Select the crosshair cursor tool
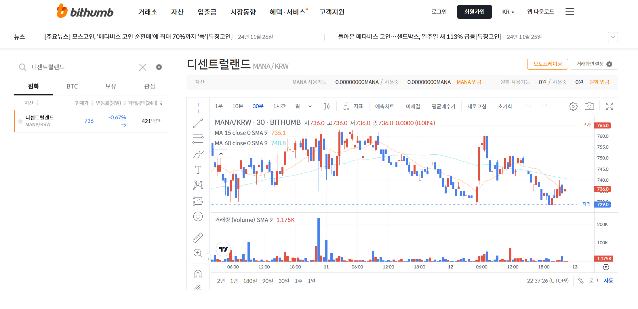 point(198,108)
